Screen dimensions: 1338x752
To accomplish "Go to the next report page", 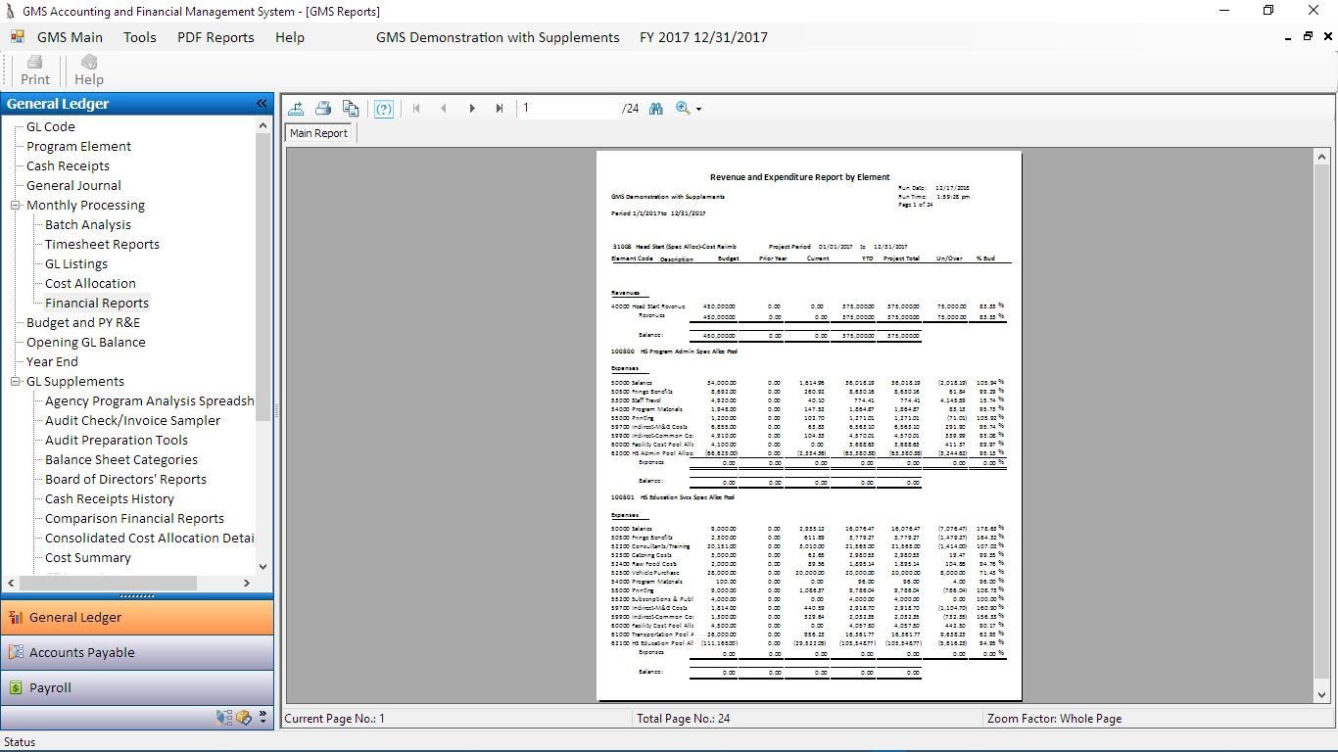I will 472,109.
